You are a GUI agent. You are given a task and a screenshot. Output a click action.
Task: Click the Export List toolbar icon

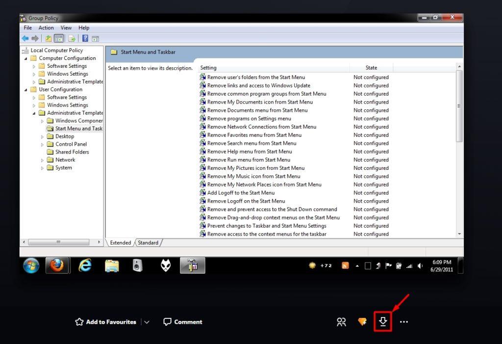pos(72,39)
